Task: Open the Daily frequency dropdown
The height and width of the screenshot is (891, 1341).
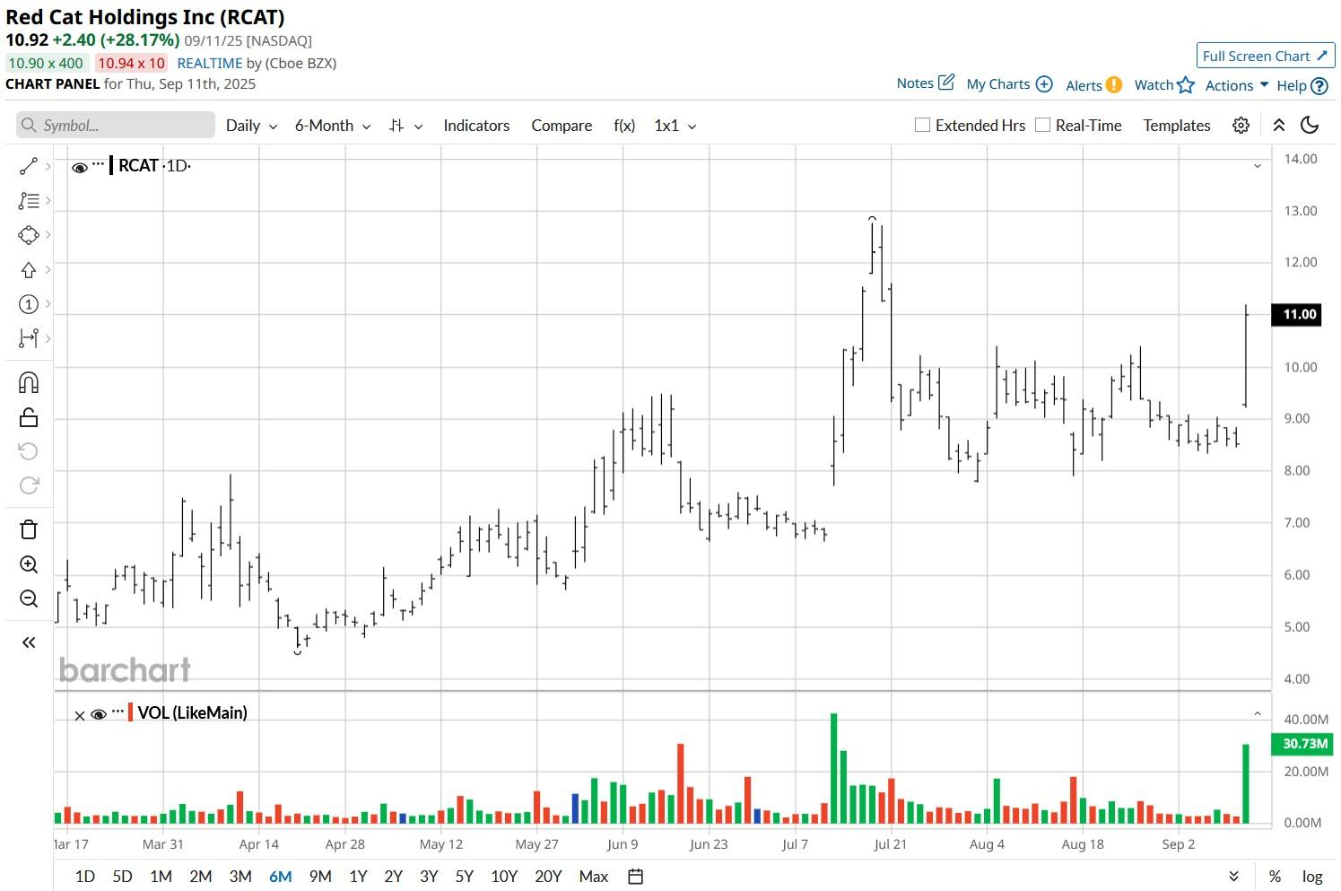Action: [x=251, y=126]
